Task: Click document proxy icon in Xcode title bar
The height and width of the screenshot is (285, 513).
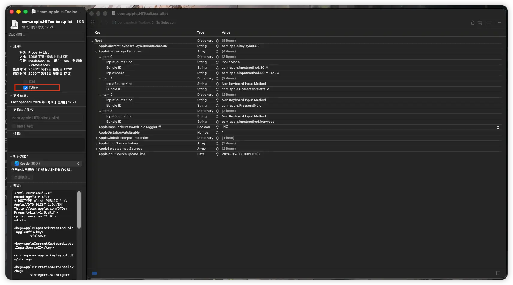Action: (114, 13)
